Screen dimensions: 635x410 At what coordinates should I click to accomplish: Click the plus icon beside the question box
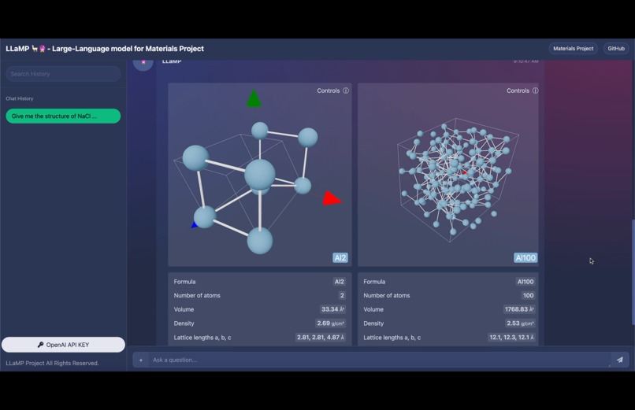140,360
